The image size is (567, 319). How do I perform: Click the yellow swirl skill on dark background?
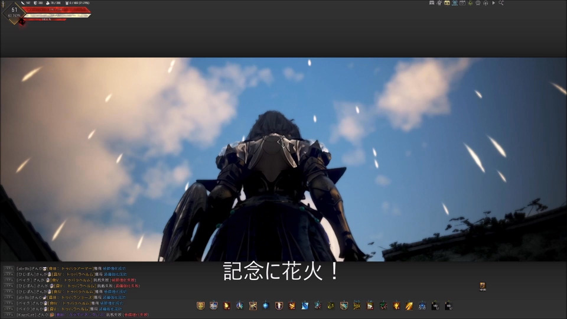point(331,306)
